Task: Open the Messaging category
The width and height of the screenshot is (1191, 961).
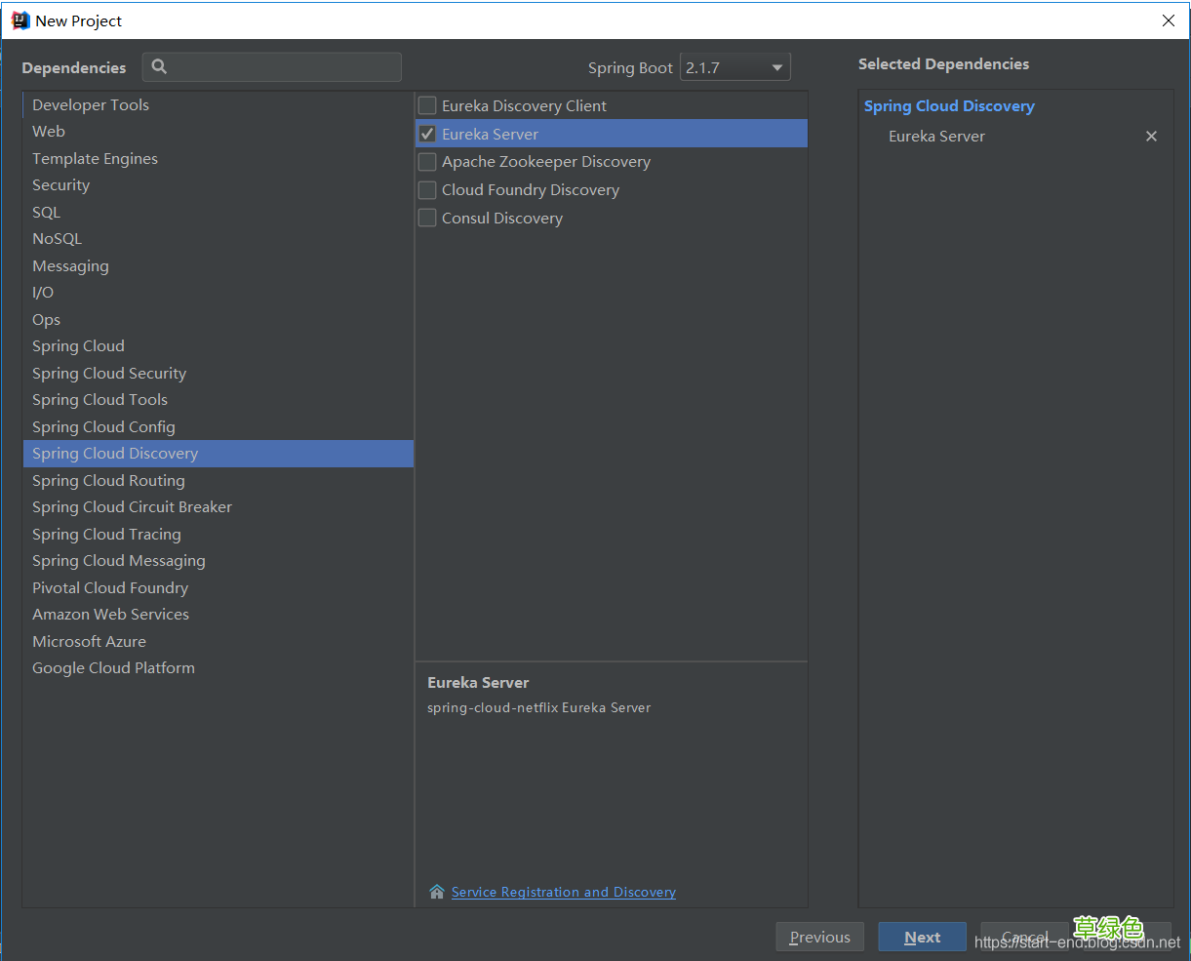Action: 218,266
